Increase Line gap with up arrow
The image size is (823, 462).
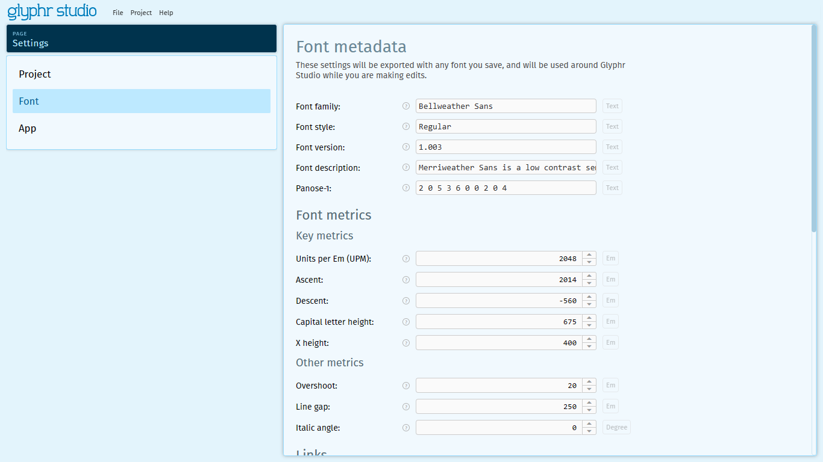pos(589,403)
